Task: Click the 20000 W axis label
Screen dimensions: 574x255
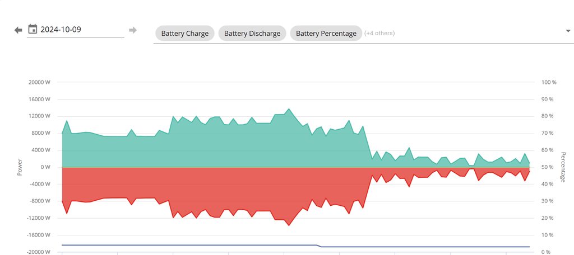Action: coord(39,82)
